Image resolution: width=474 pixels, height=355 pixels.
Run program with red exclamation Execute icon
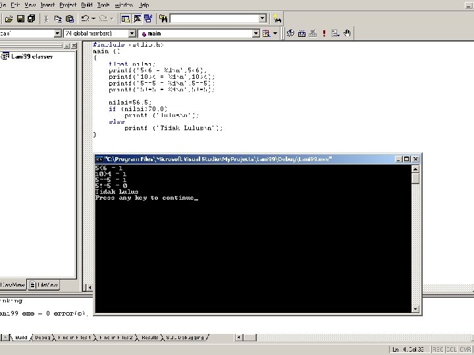click(x=324, y=34)
